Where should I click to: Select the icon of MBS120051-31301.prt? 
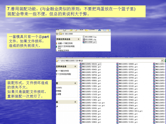(x=117, y=122)
